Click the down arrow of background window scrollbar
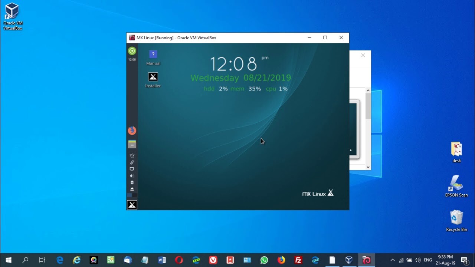 (x=368, y=167)
